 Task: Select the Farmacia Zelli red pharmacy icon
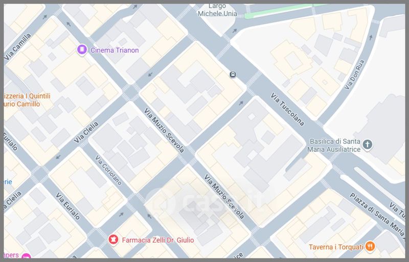click(113, 240)
